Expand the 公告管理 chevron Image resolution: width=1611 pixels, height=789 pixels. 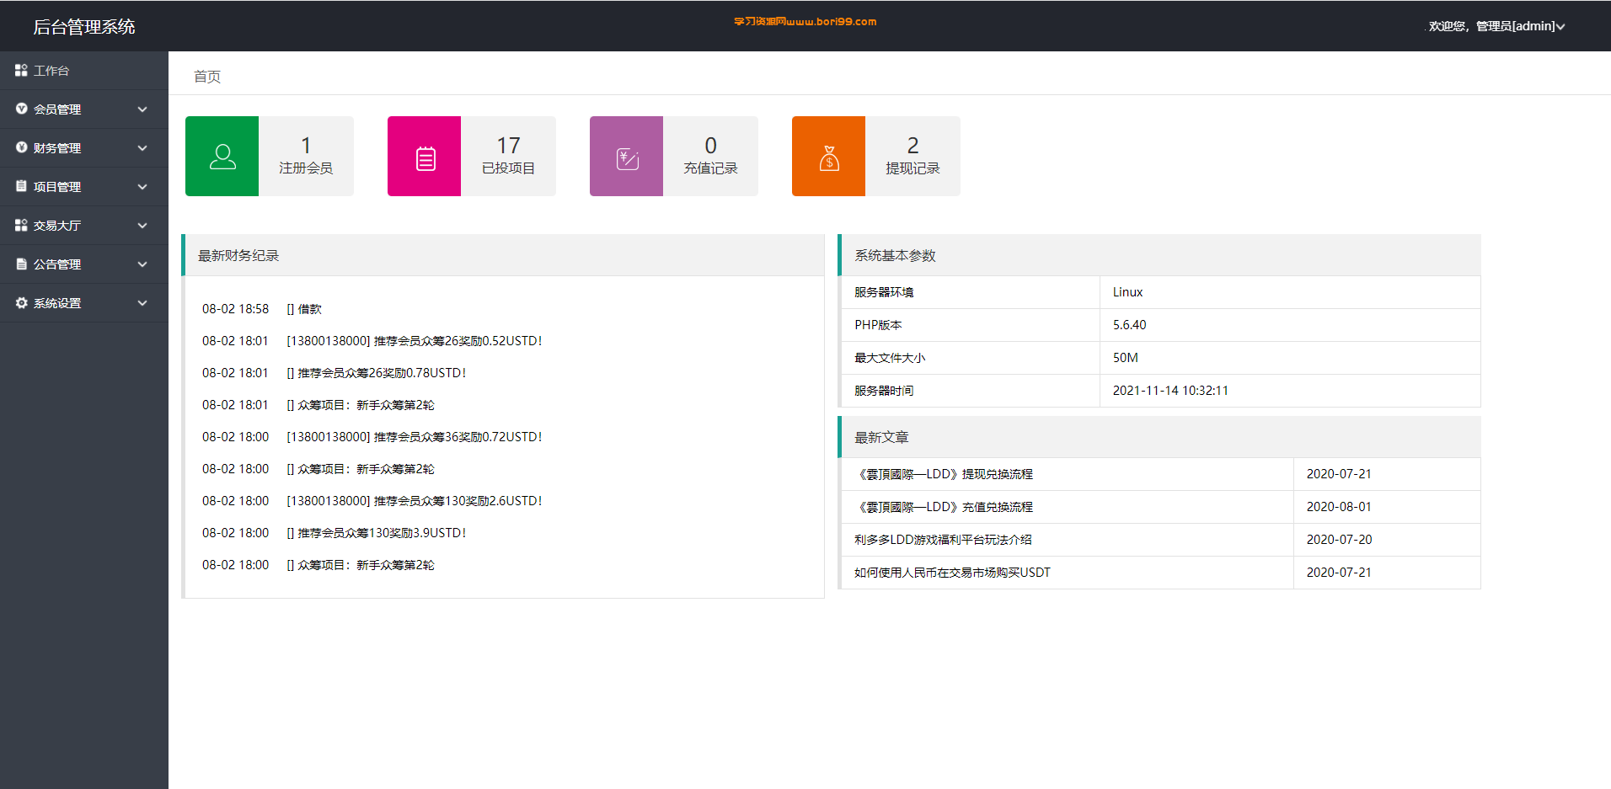142,264
